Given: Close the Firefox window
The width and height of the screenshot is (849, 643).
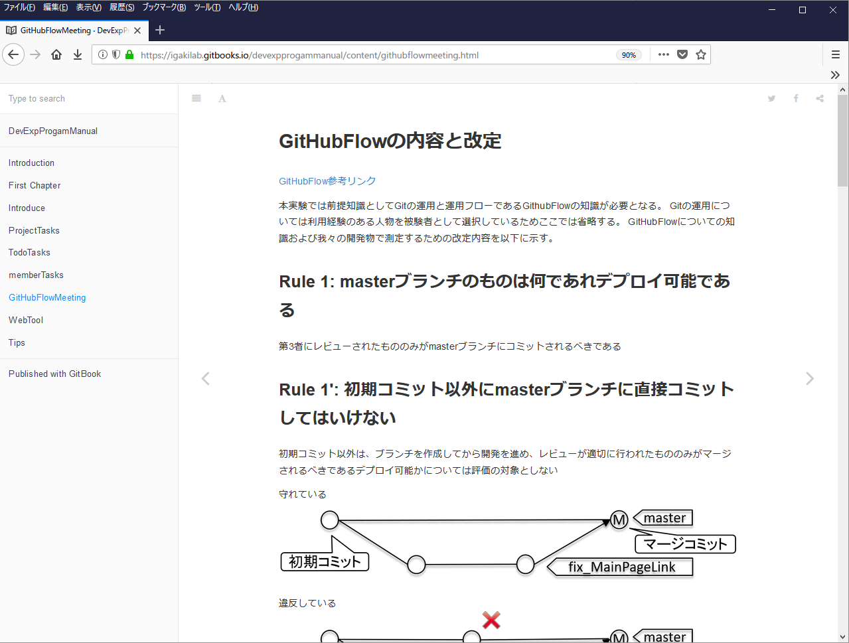Looking at the screenshot, I should [833, 10].
